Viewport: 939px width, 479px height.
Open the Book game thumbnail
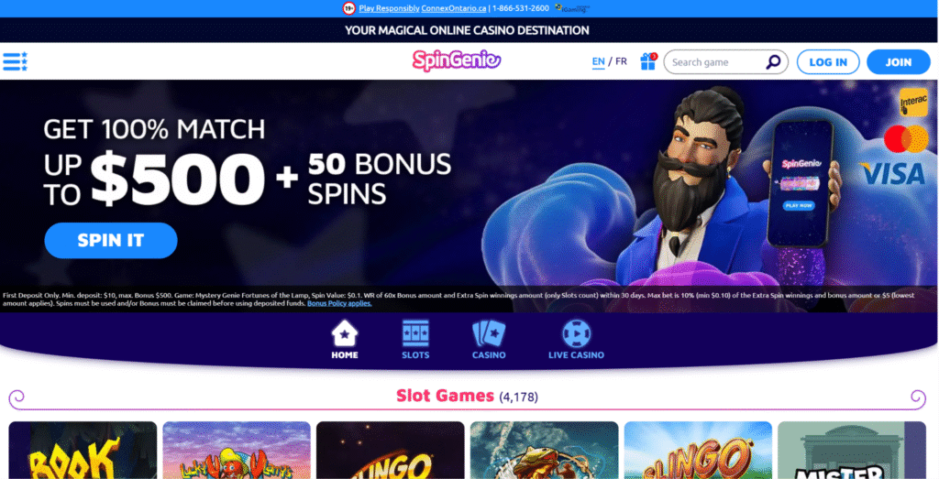[x=83, y=450]
